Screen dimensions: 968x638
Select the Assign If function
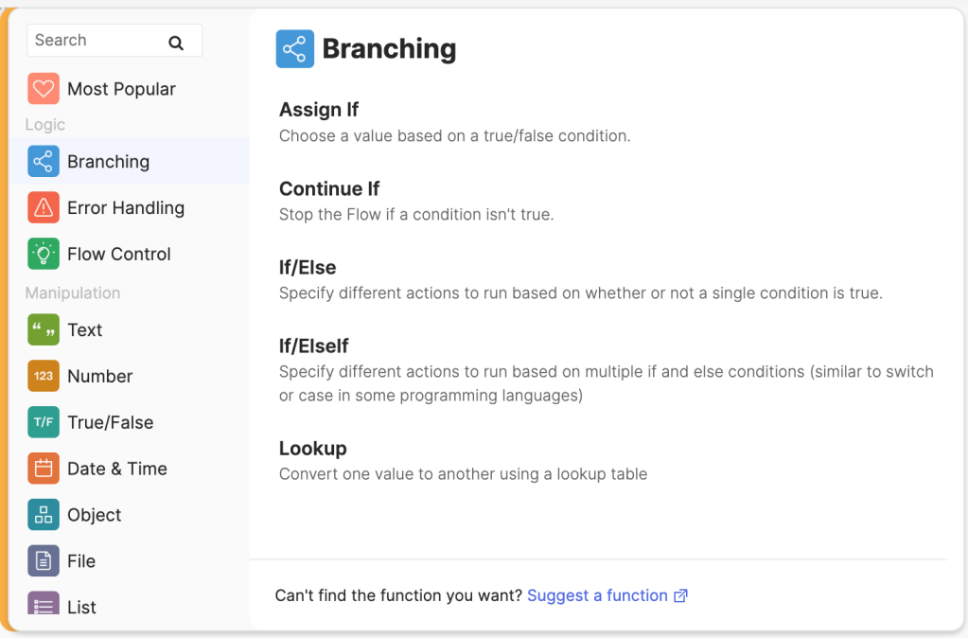click(x=319, y=110)
